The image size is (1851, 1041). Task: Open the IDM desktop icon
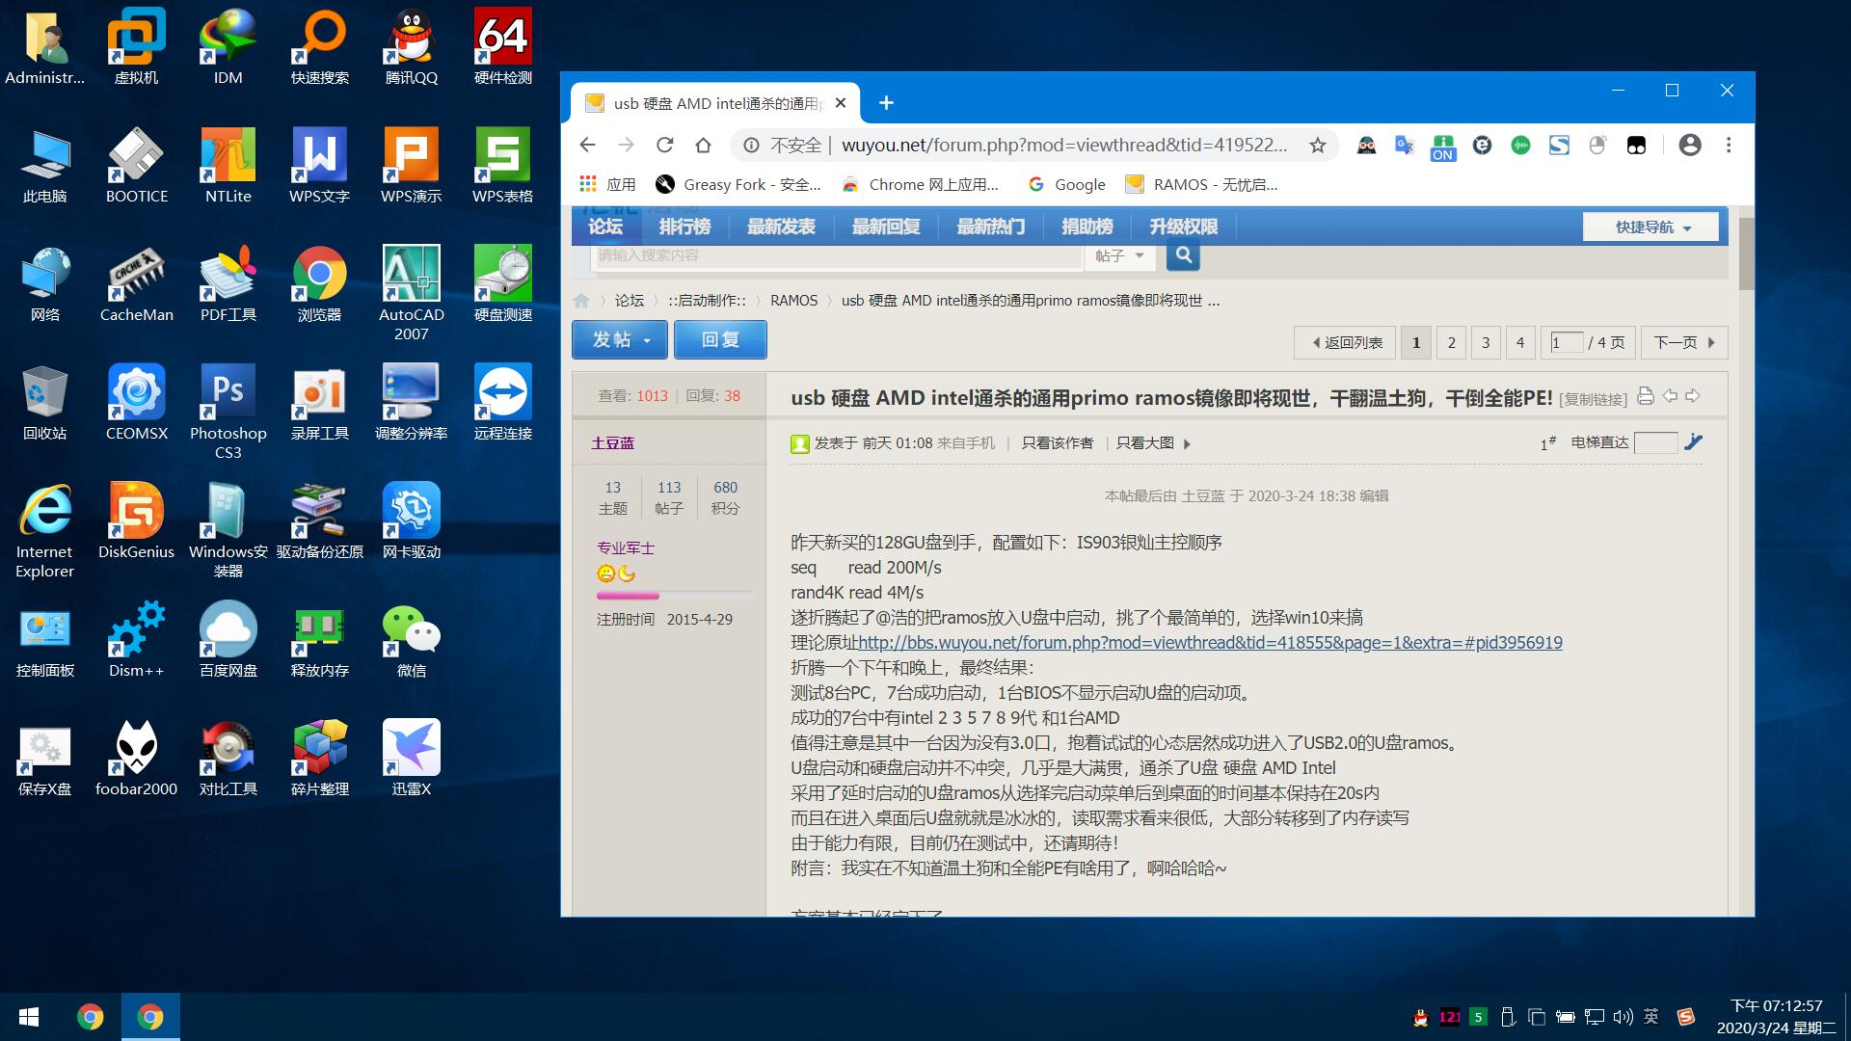tap(228, 45)
